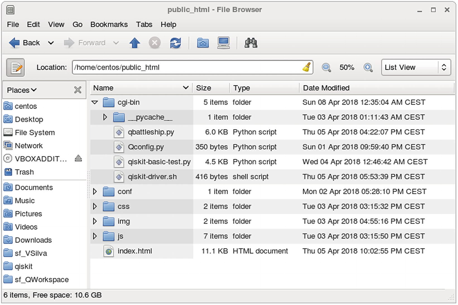
Task: Zoom in using the magnifier plus icon
Action: (x=368, y=68)
